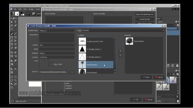
Task: Select the Freehand Brush tool
Action: 12,34
